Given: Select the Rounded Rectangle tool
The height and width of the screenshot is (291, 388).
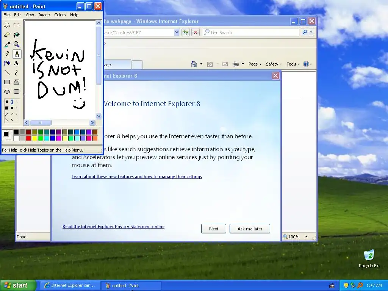Looking at the screenshot, I should [x=16, y=92].
